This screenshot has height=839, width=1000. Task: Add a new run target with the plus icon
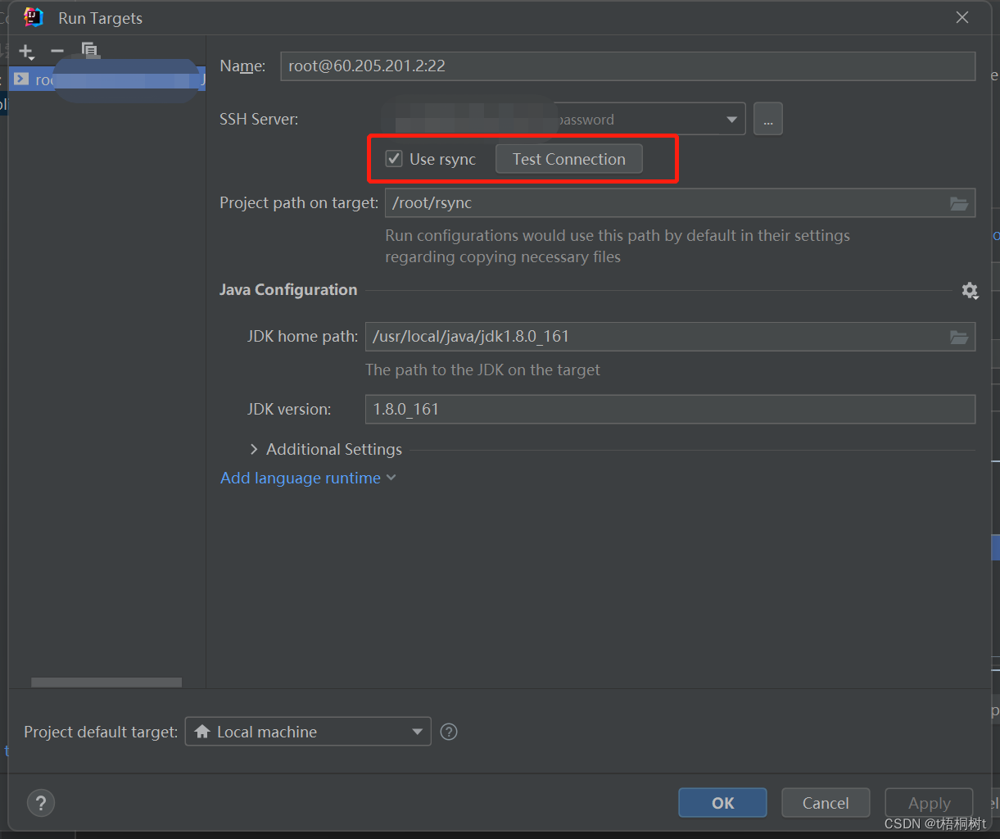click(x=26, y=51)
